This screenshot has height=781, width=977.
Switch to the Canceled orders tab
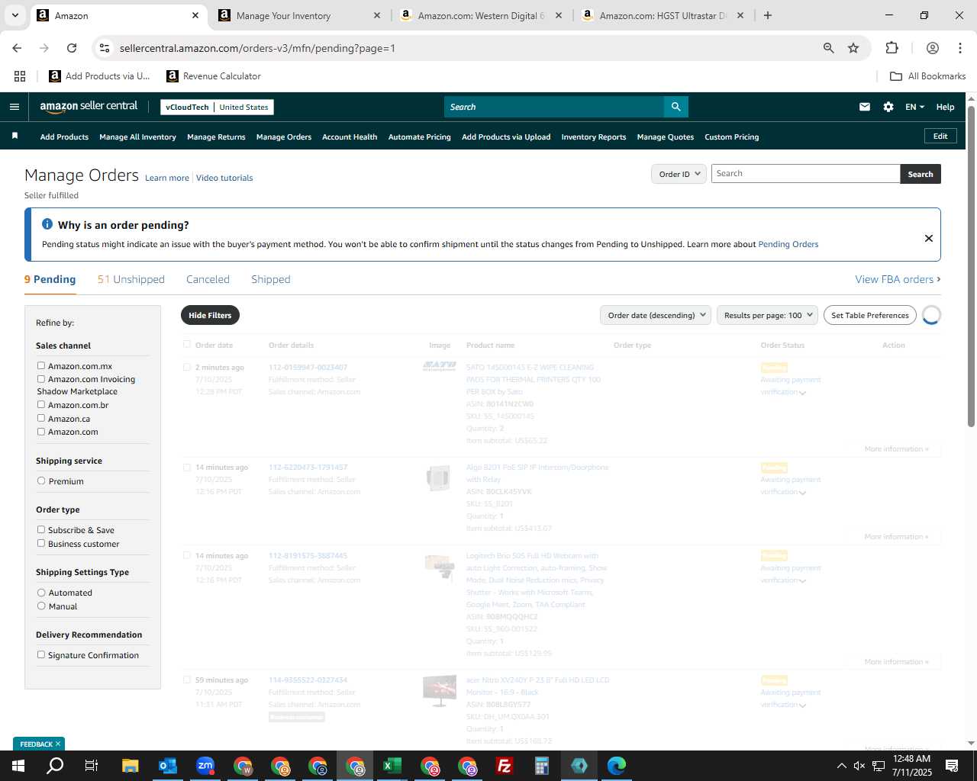tap(208, 279)
